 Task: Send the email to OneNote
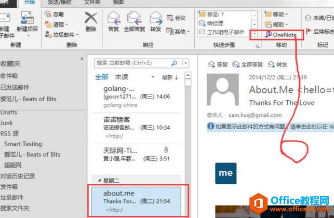[x=280, y=35]
